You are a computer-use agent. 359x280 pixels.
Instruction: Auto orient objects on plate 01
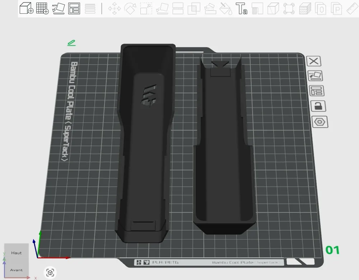pyautogui.click(x=315, y=76)
